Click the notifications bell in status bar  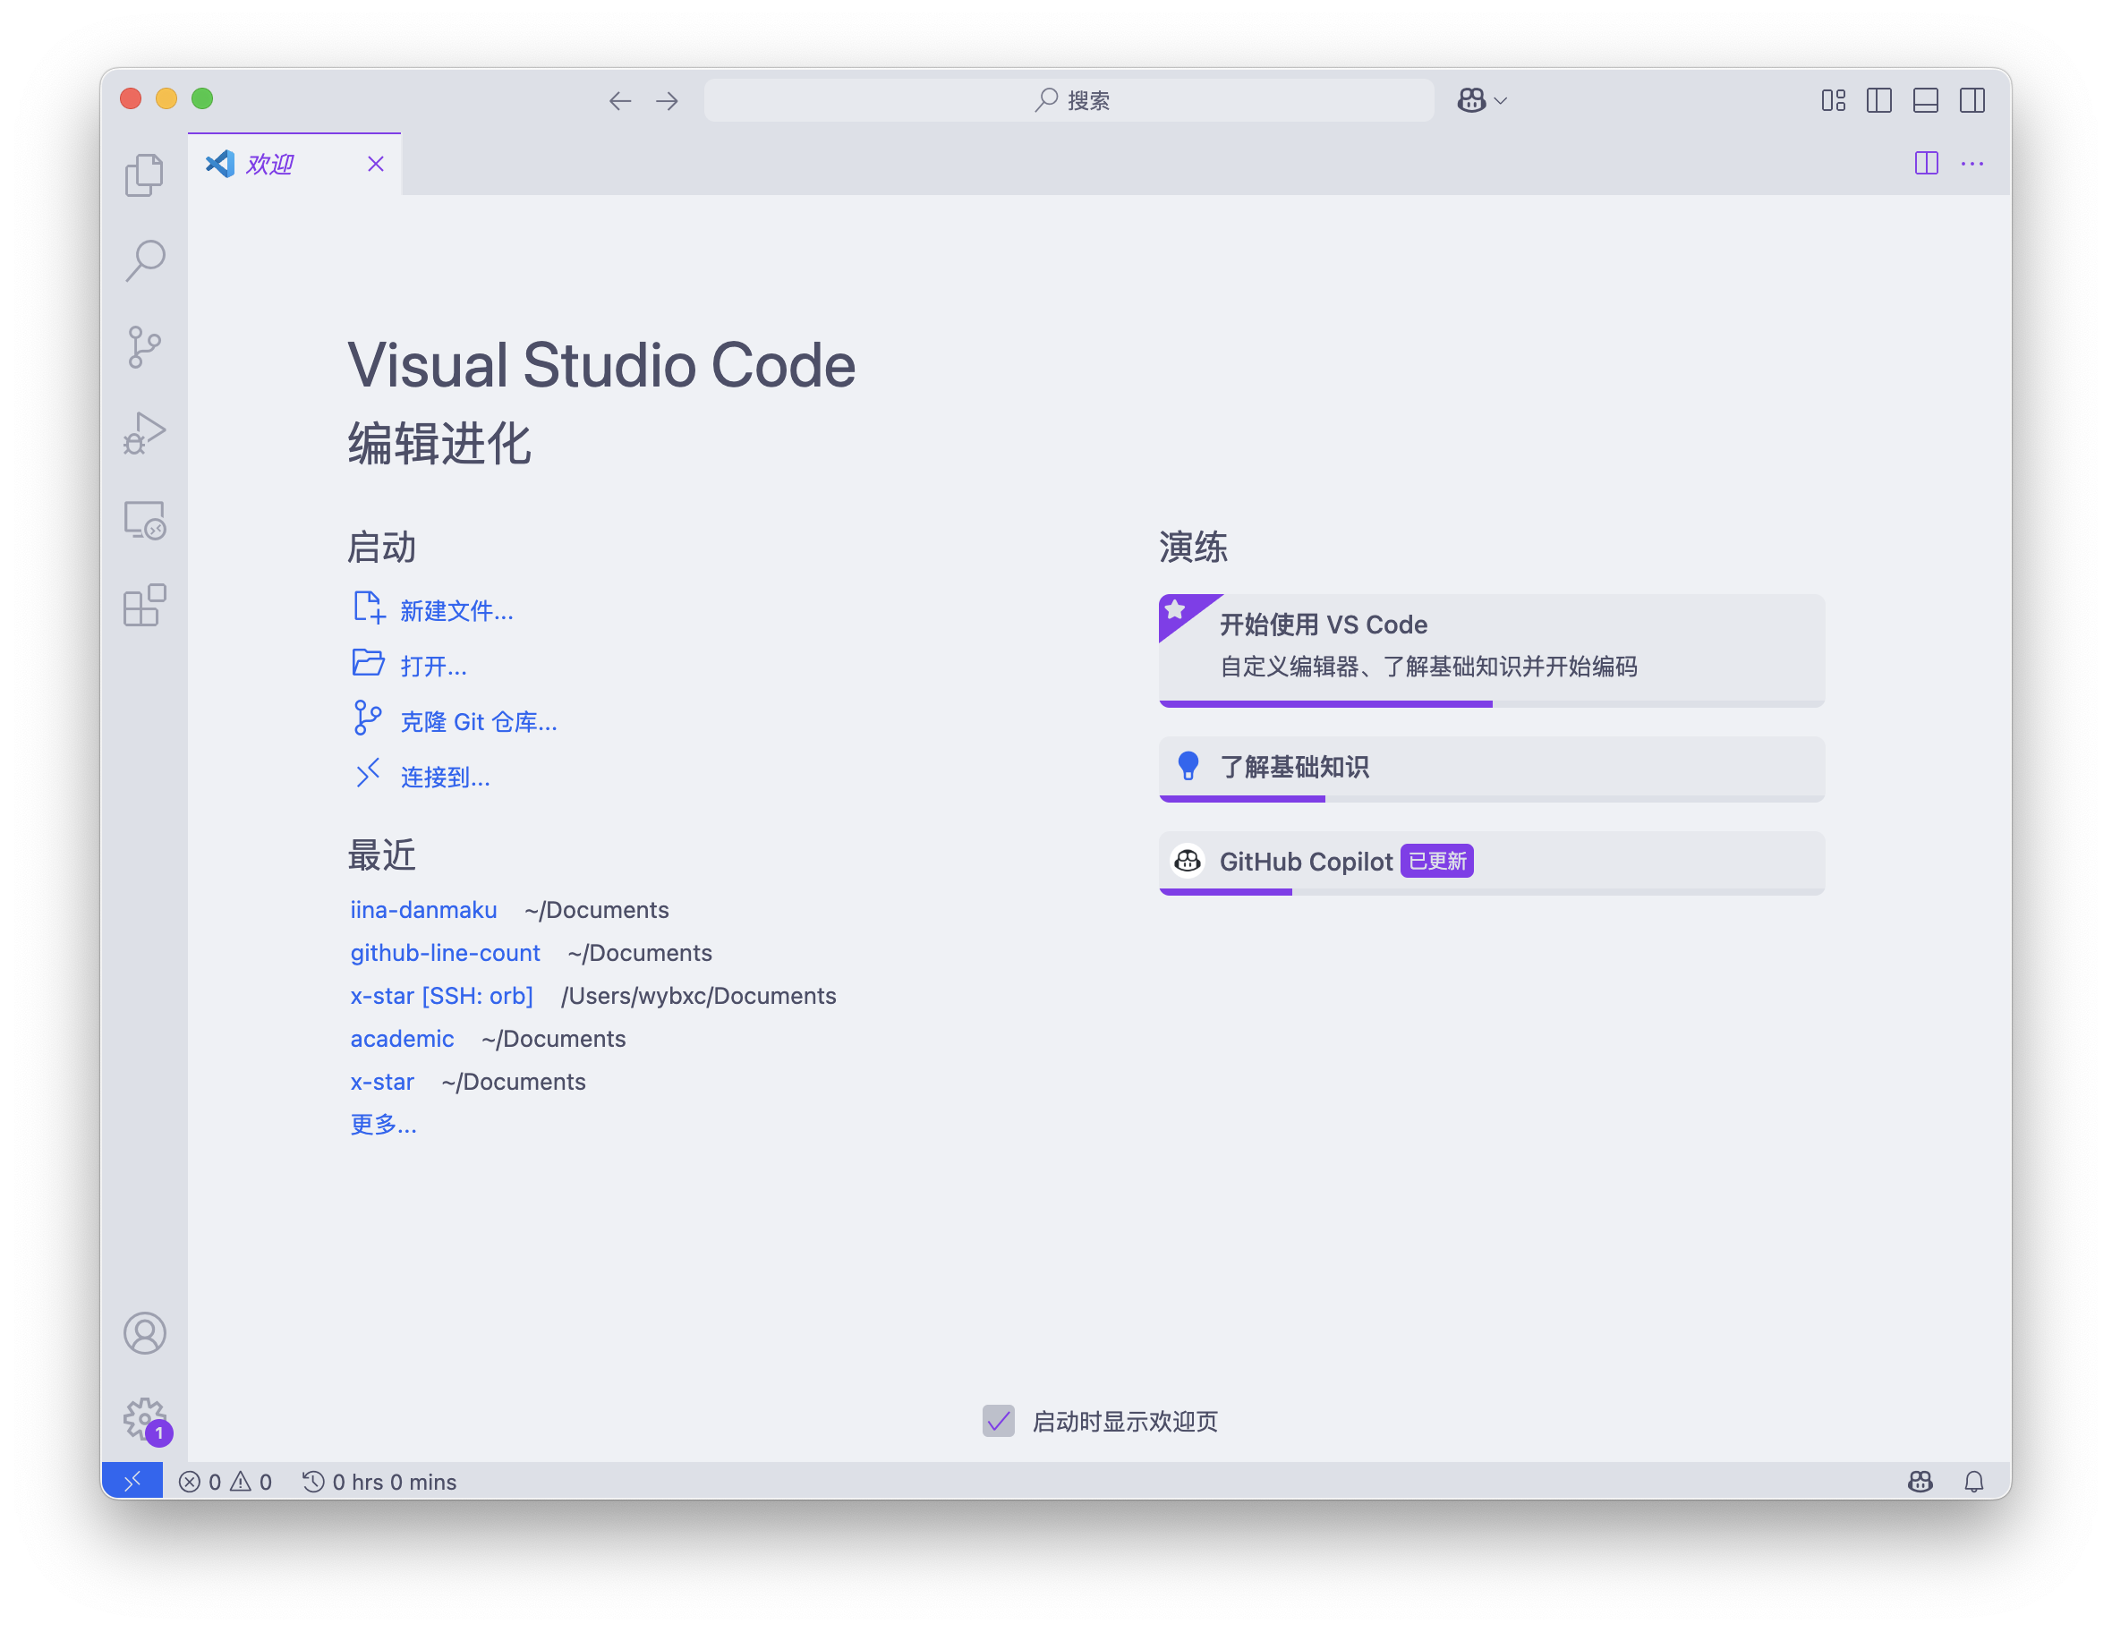(1973, 1481)
